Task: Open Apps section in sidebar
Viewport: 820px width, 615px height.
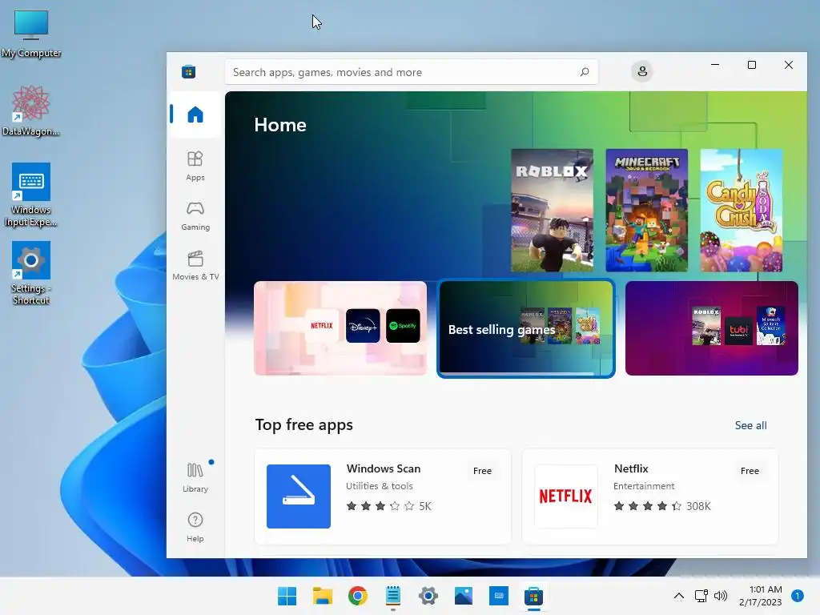Action: pos(195,166)
